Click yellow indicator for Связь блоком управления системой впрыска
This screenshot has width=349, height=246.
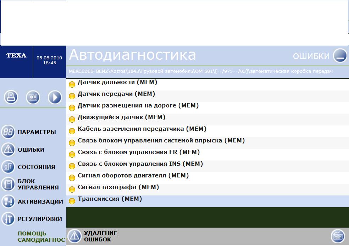[72, 143]
